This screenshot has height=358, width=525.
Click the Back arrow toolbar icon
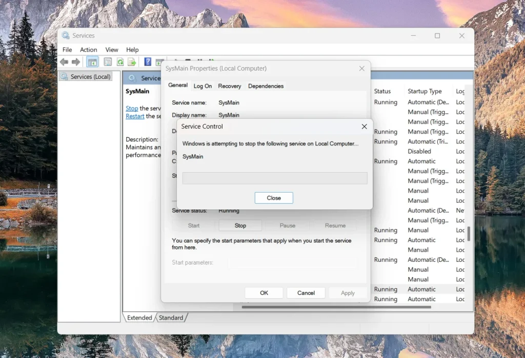click(x=64, y=62)
